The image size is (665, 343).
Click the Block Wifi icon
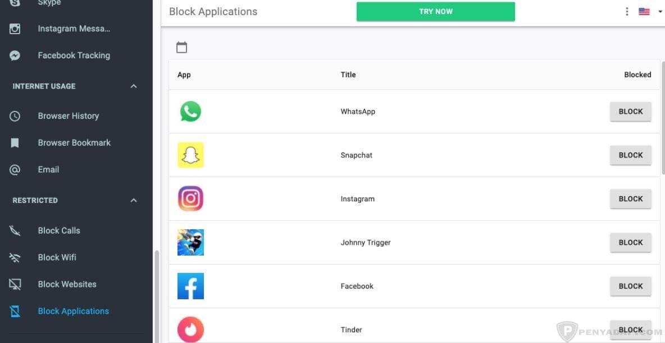click(x=15, y=257)
